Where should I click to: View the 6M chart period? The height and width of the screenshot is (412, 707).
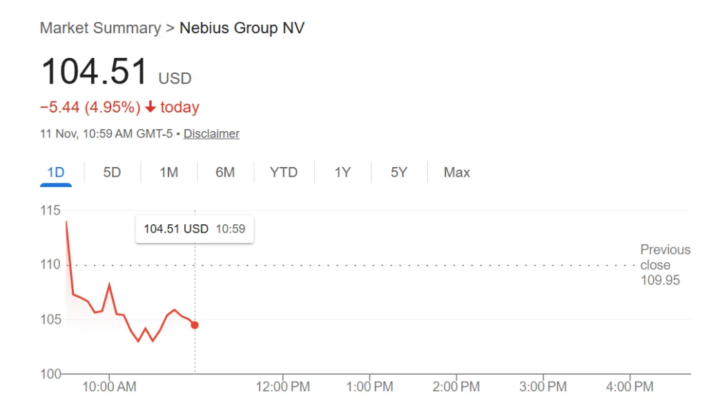225,172
